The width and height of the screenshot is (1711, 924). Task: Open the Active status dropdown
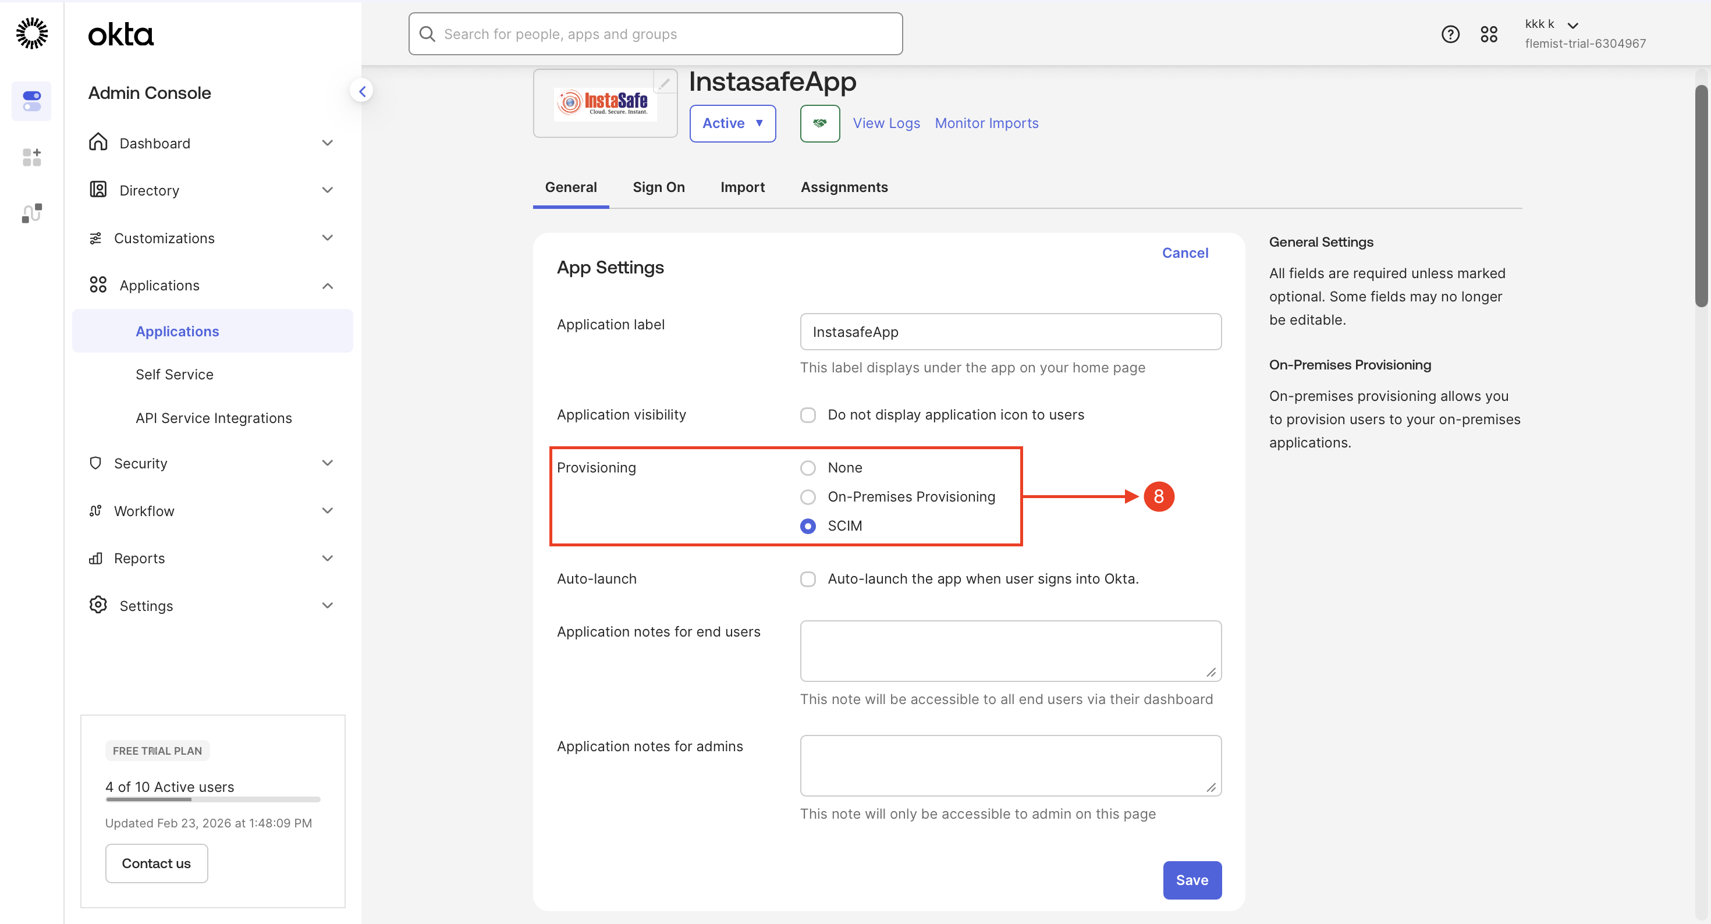pos(732,123)
